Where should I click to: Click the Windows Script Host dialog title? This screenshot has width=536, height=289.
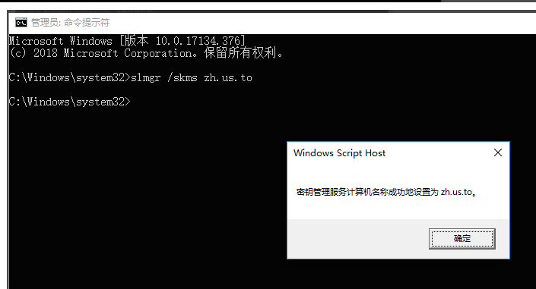point(339,153)
